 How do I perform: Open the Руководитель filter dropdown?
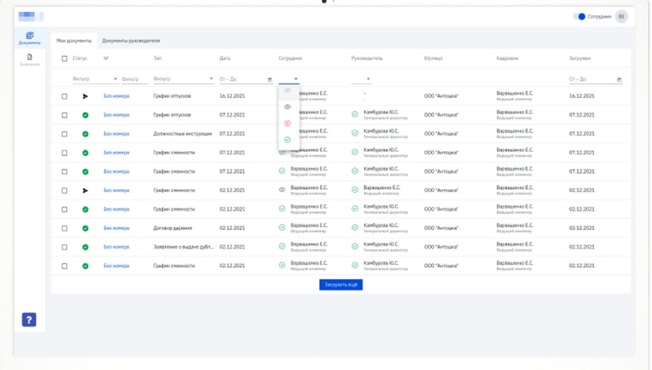point(361,79)
